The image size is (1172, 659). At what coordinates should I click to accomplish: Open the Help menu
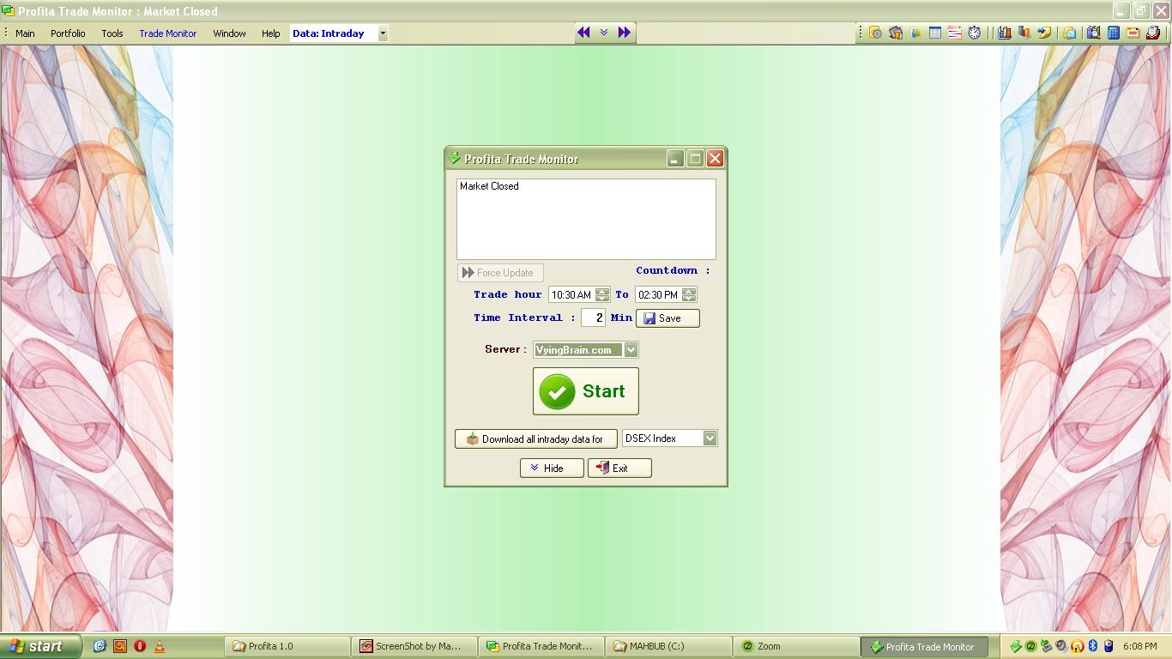271,33
